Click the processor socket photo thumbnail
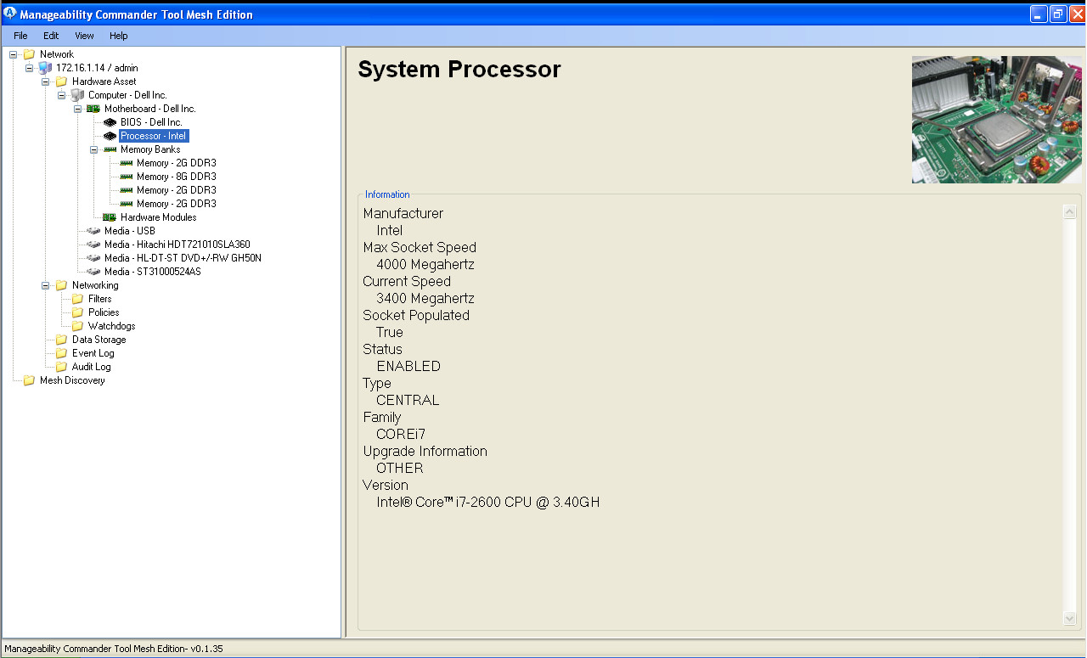Image resolution: width=1087 pixels, height=658 pixels. (997, 120)
